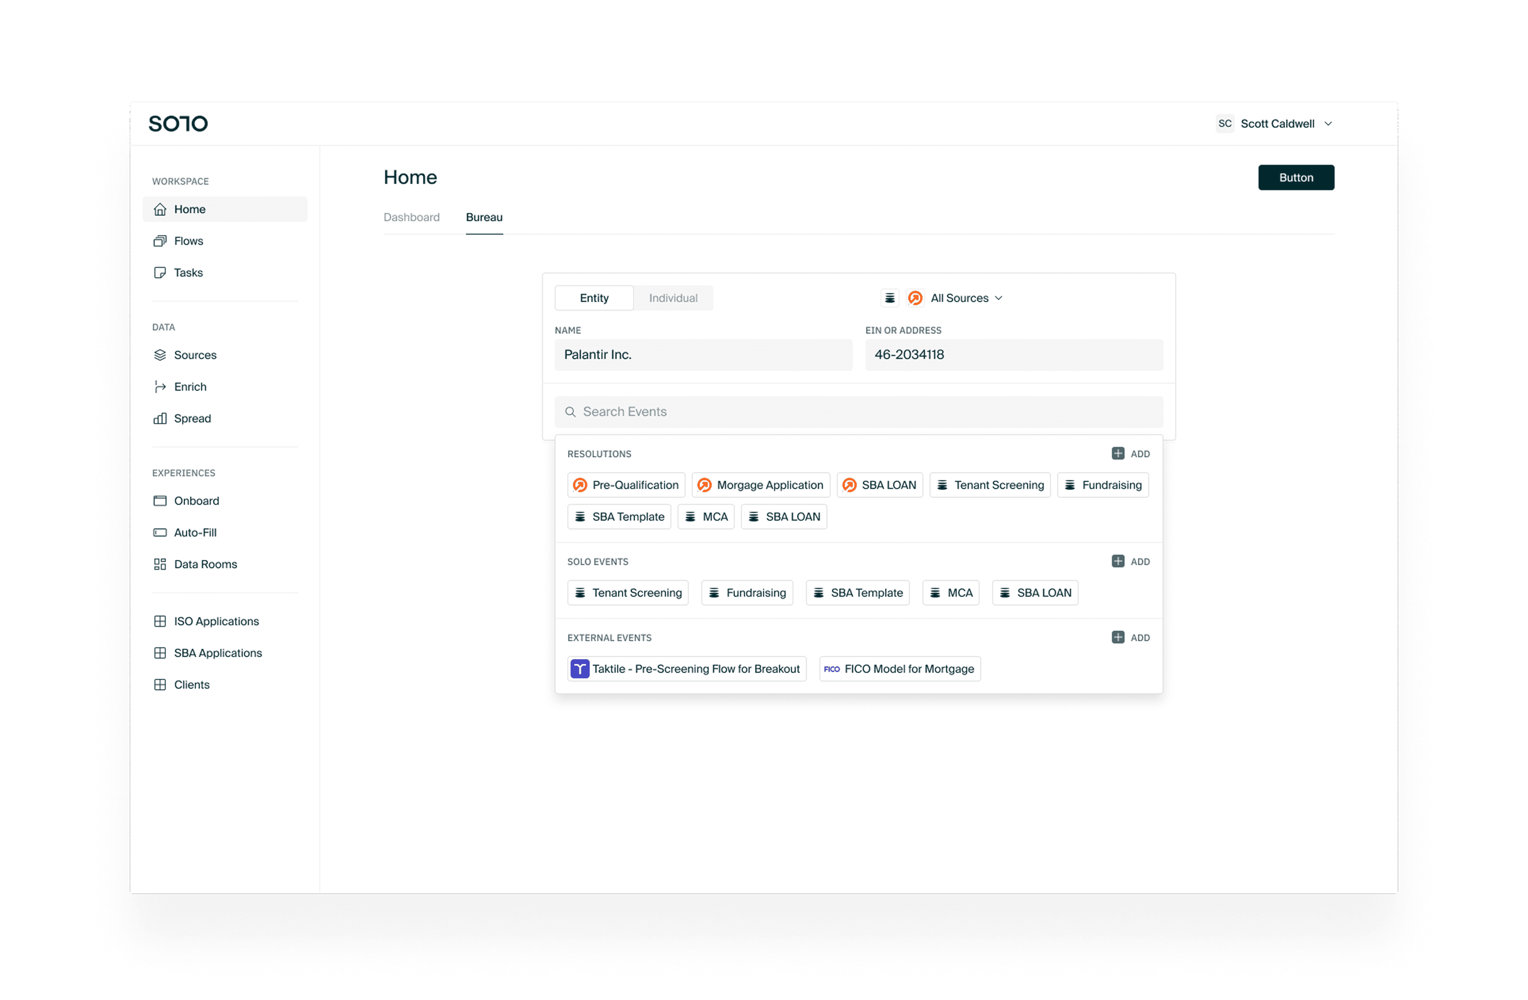1528x1000 pixels.
Task: Open the Scott Caldwell user menu chevron
Action: 1328,124
